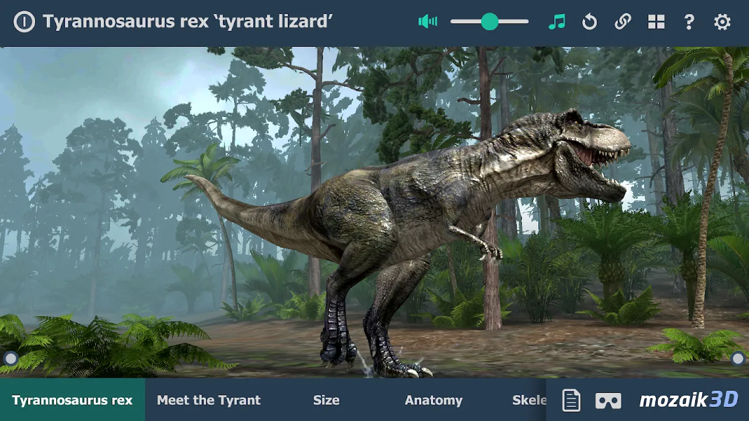Open the partially visible Skeleton tab
This screenshot has width=749, height=421.
(529, 400)
